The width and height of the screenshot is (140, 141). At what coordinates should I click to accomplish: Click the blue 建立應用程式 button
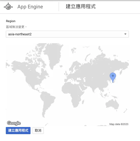pyautogui.click(x=18, y=131)
